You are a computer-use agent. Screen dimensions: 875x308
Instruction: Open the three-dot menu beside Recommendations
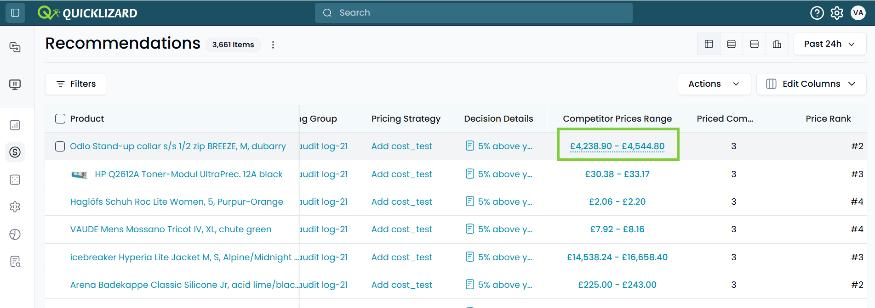coord(273,45)
